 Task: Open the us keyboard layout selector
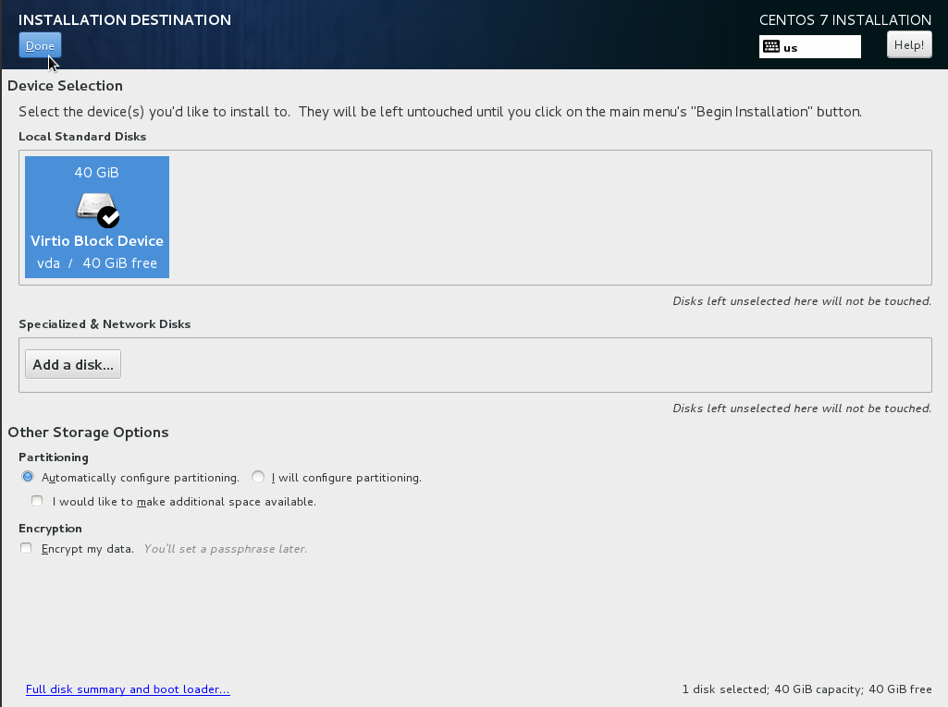pos(809,46)
